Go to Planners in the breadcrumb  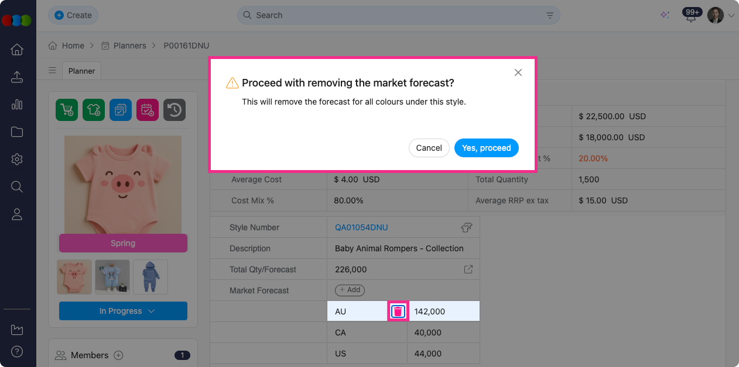(129, 46)
